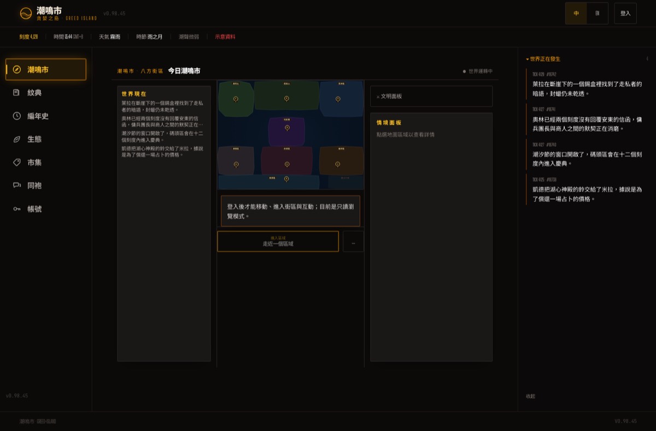Click the 收起 collapse link
The height and width of the screenshot is (431, 656).
coord(530,396)
